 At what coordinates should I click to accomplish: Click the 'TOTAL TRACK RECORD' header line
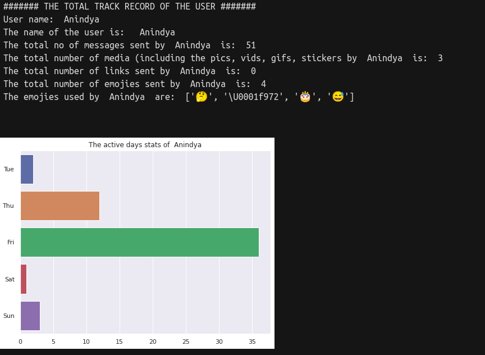coord(130,7)
